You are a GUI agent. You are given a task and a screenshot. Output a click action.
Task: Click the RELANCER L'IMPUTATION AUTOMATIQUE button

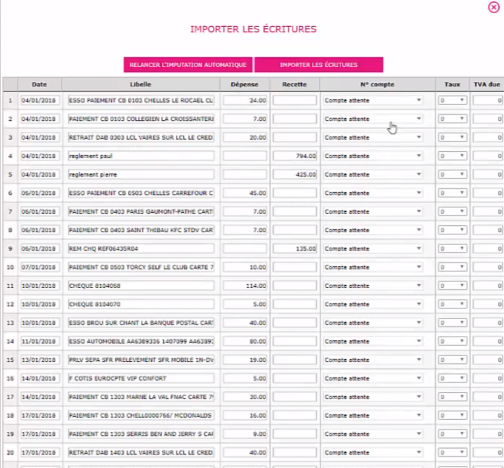tap(187, 65)
